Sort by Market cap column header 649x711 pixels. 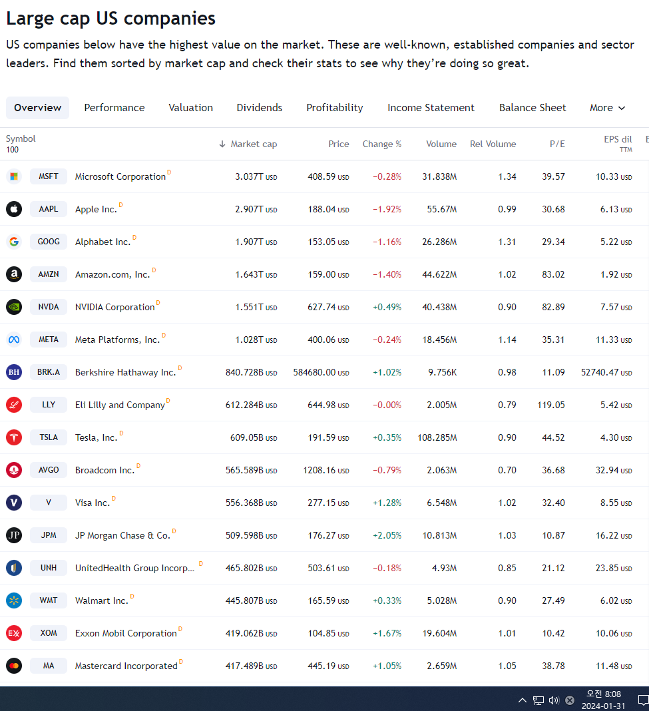[x=254, y=144]
